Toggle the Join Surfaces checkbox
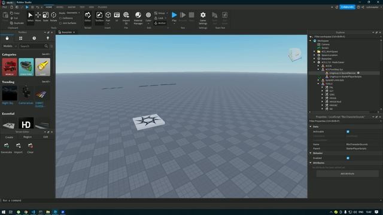Screen dimensions: 383x215 coord(60,23)
